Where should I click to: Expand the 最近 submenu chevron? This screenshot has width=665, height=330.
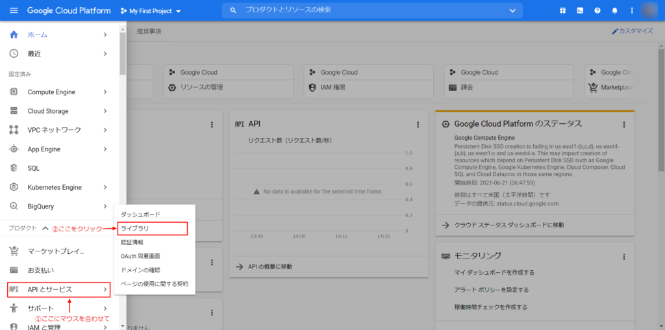tap(105, 53)
